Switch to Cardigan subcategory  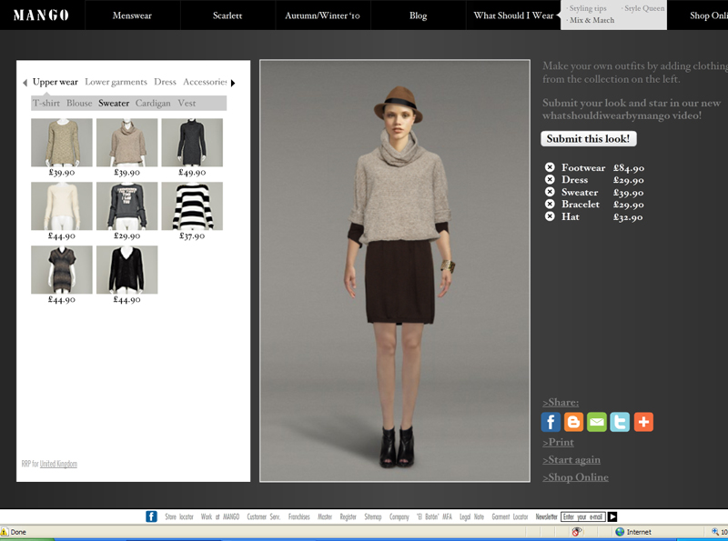[x=153, y=103]
